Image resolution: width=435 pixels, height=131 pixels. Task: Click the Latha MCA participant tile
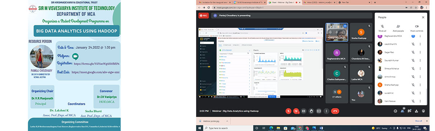pyautogui.click(x=361, y=73)
